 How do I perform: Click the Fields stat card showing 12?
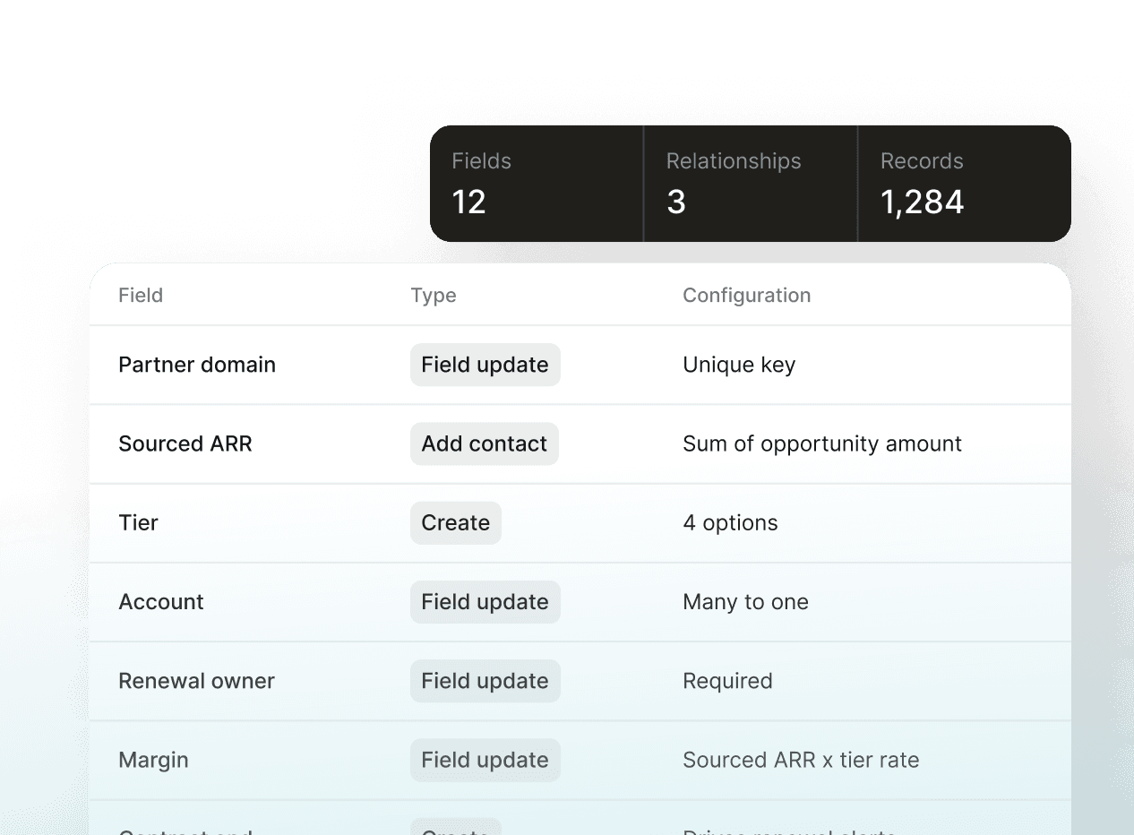pos(537,184)
